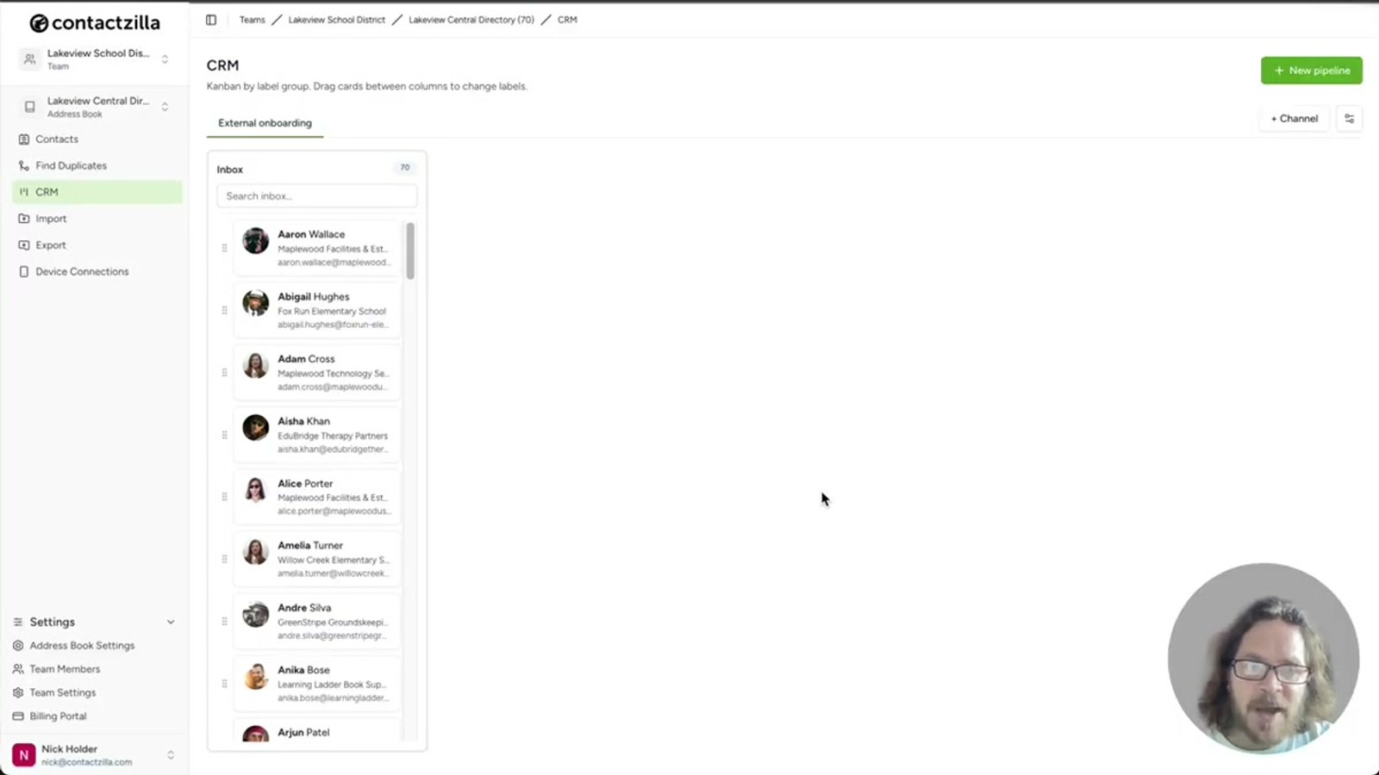Click Abigail Hughes's avatar photo
This screenshot has width=1379, height=775.
pos(255,303)
